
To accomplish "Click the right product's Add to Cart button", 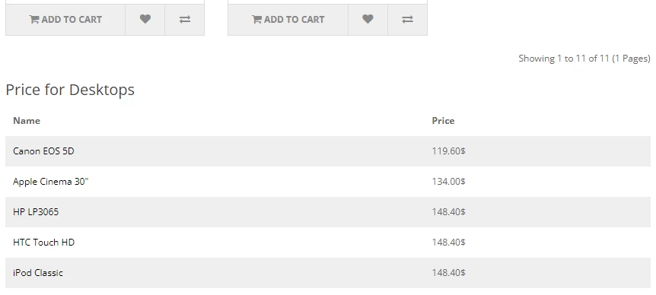I will point(288,20).
